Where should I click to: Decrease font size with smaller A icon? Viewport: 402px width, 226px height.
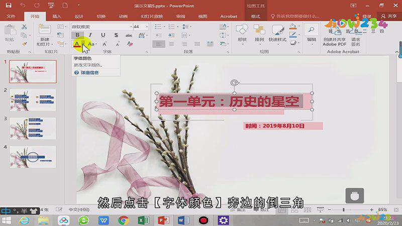click(x=117, y=45)
